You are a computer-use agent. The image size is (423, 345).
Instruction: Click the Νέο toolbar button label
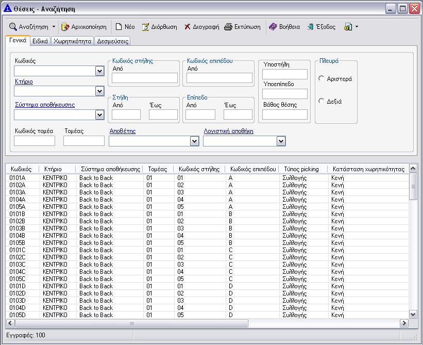click(129, 27)
